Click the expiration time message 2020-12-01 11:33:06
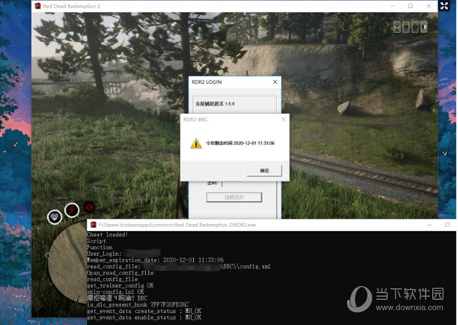 click(x=240, y=143)
